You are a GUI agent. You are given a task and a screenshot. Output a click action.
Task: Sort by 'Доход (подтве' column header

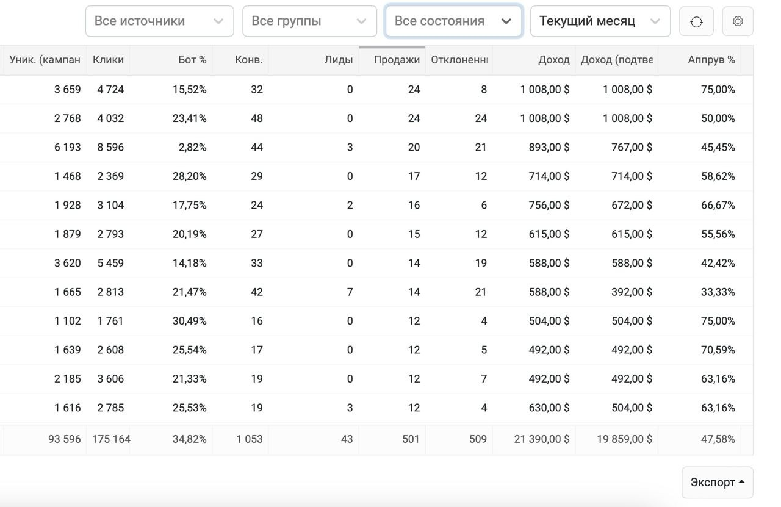click(617, 60)
